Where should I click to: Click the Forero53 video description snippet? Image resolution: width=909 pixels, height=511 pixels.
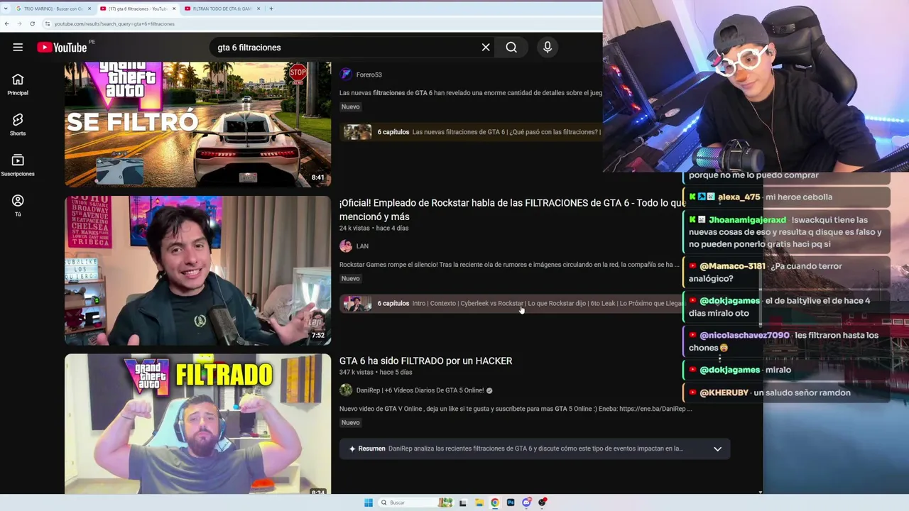471,93
